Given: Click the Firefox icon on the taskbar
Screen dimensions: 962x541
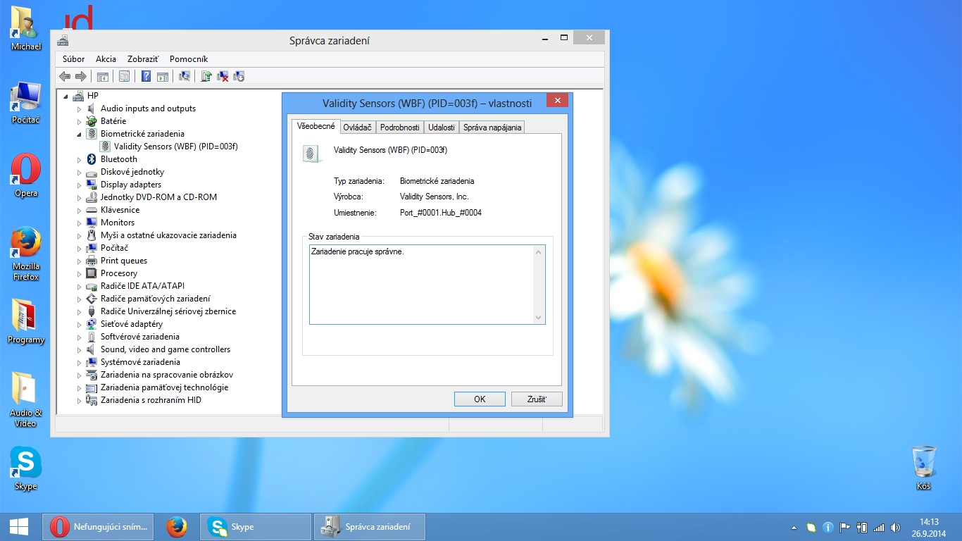Looking at the screenshot, I should pos(176,526).
